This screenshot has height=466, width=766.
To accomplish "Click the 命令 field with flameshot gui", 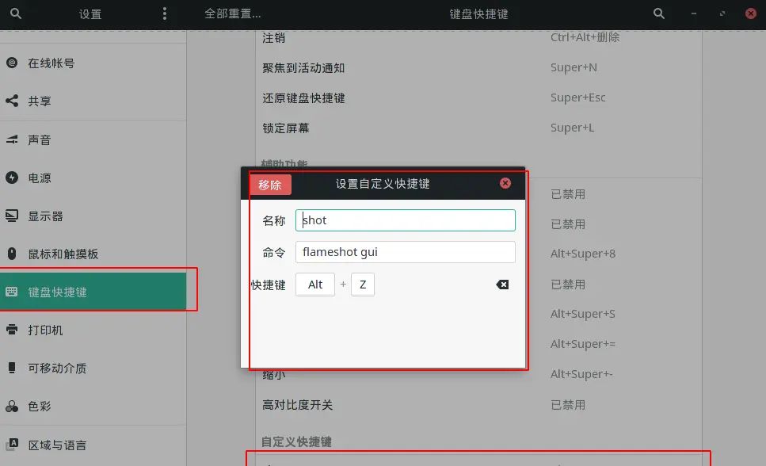I will click(x=405, y=252).
